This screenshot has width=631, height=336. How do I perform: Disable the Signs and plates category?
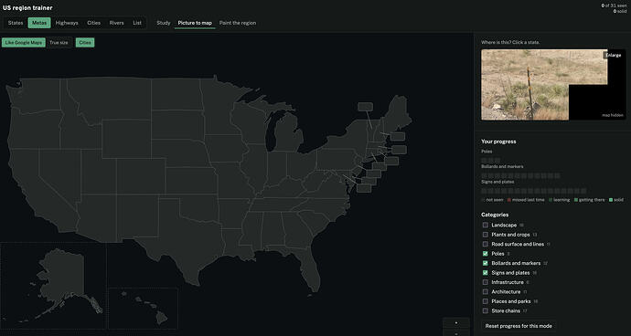click(486, 273)
